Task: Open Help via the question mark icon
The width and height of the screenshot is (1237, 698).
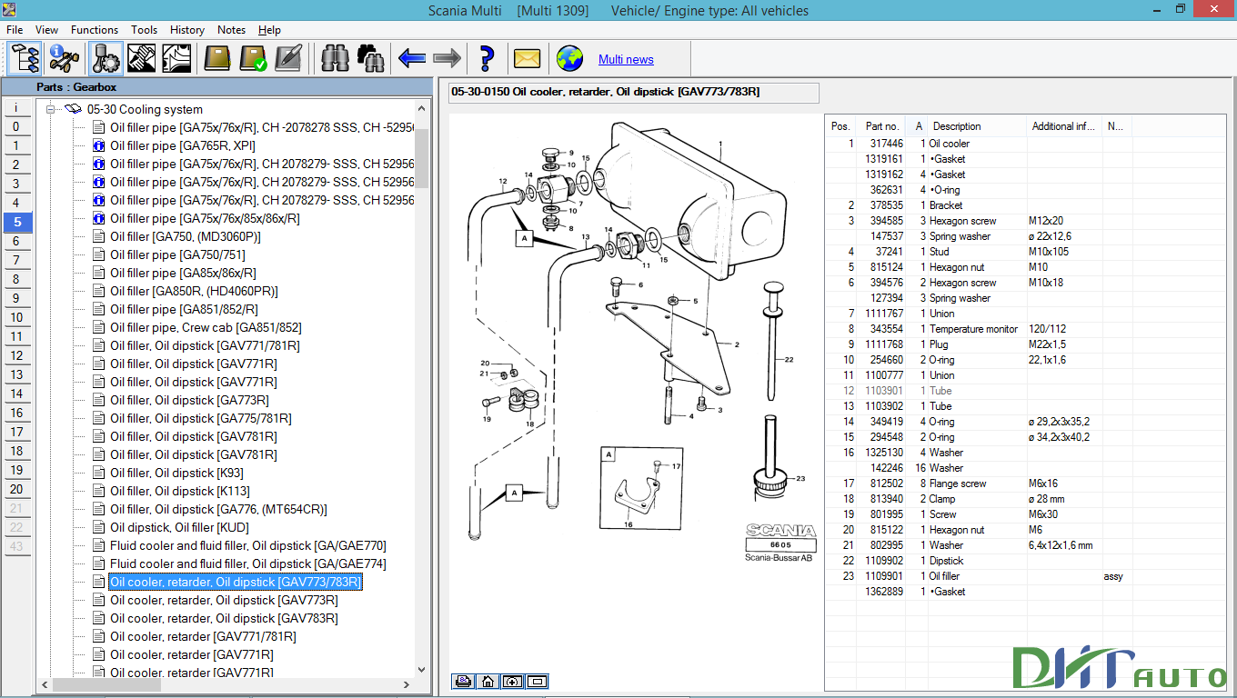Action: [x=486, y=58]
